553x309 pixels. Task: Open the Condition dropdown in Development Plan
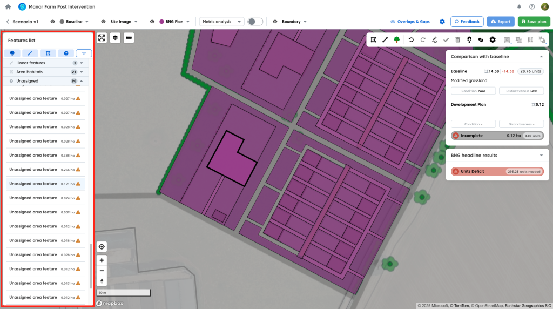[473, 124]
